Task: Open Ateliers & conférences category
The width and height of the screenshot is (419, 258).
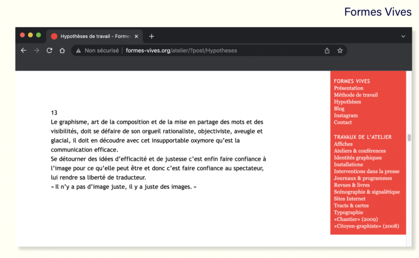Action: pyautogui.click(x=360, y=151)
